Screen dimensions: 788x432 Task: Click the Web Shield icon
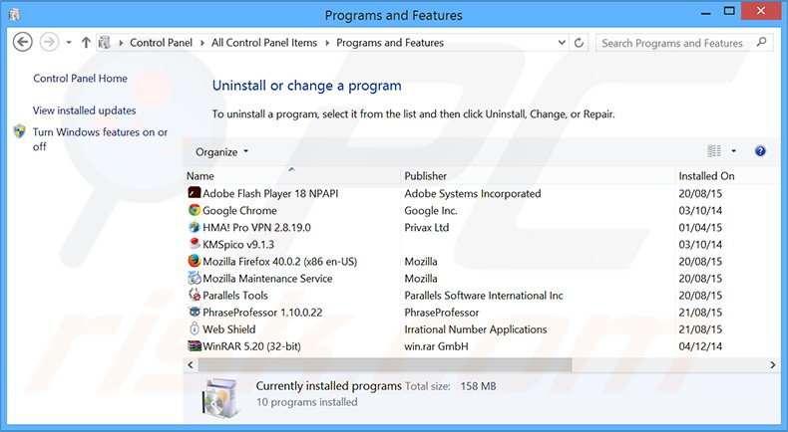[194, 329]
